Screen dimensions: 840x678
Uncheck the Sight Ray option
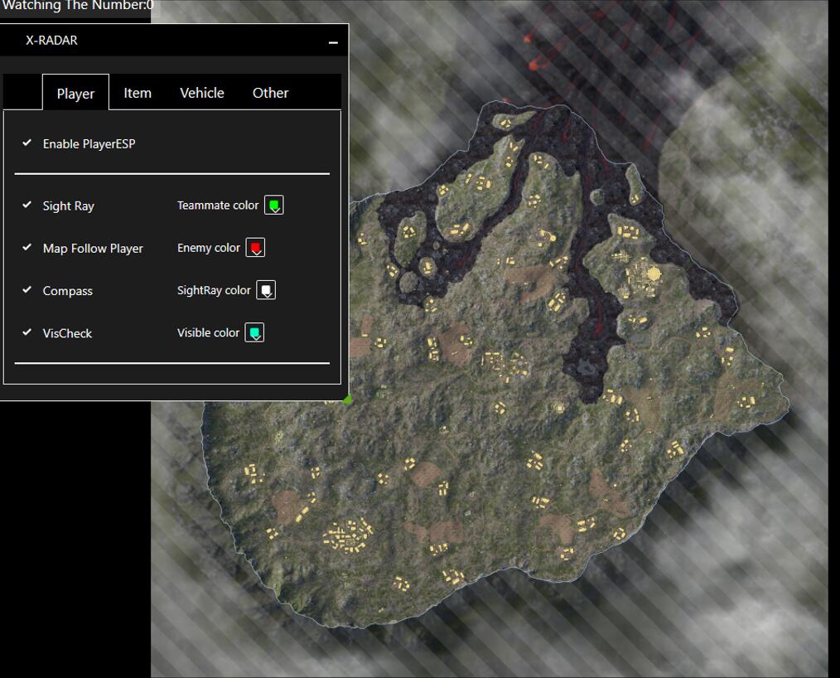27,206
